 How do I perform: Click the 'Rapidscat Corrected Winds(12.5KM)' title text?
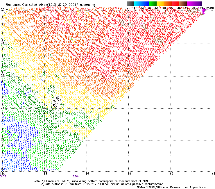pos(33,5)
